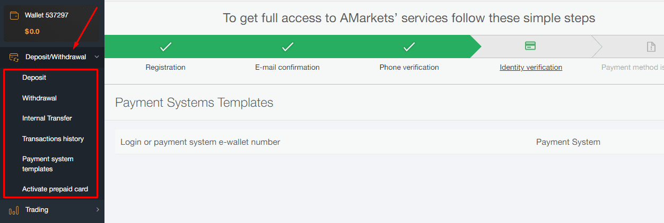Click the Identity verification card icon
Viewport: 664px width, 223px height.
[530, 46]
